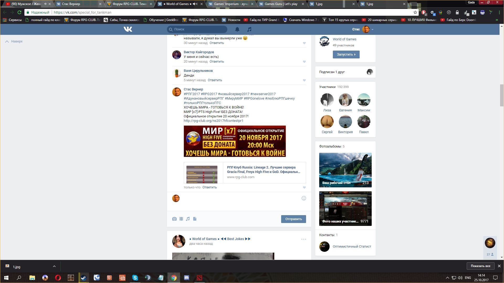Screen dimensions: 504x283
Task: Attach a document with the file icon
Action: click(x=195, y=219)
